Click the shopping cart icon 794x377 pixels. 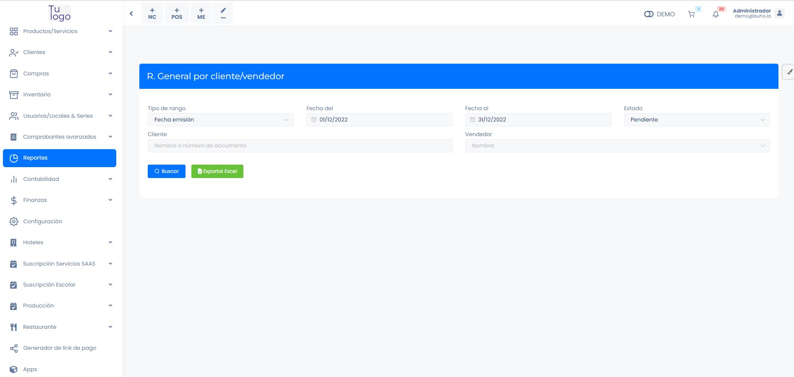(x=691, y=14)
